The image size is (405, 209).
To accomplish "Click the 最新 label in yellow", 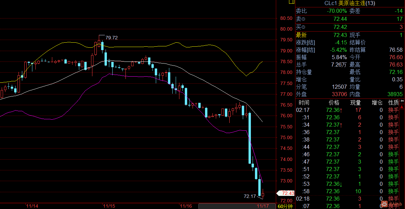I will coord(301,35).
